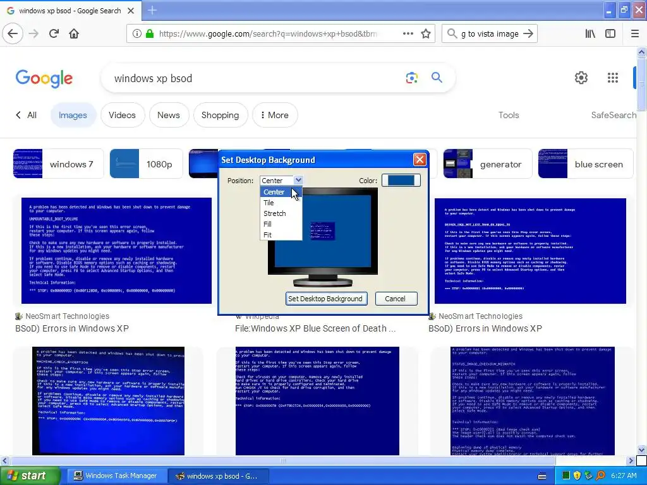
Task: Click the horizontal scrollbar right arrow
Action: click(631, 460)
